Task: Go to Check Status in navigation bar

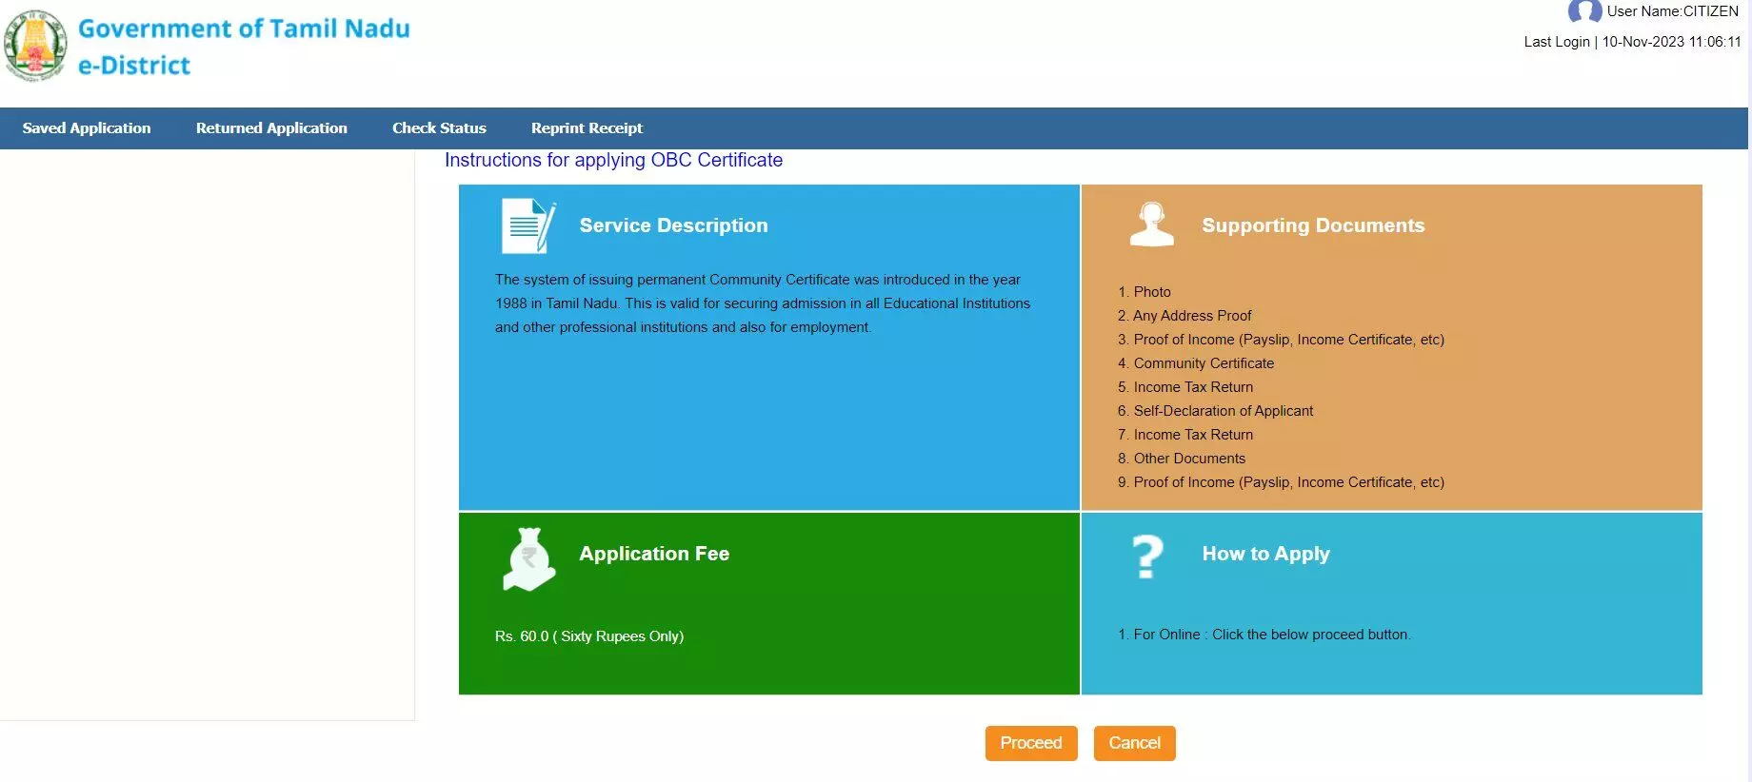Action: 439,128
